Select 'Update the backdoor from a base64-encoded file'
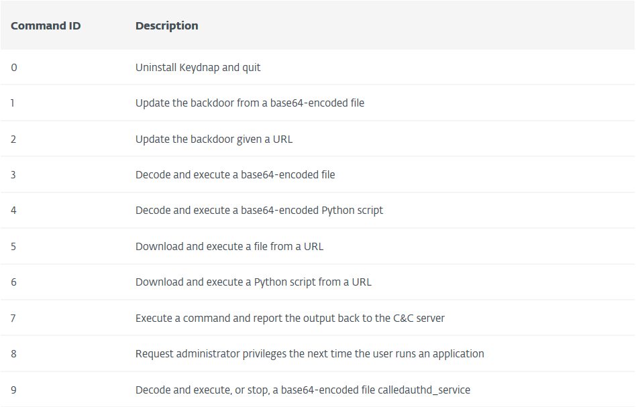This screenshot has height=407, width=636. (250, 103)
